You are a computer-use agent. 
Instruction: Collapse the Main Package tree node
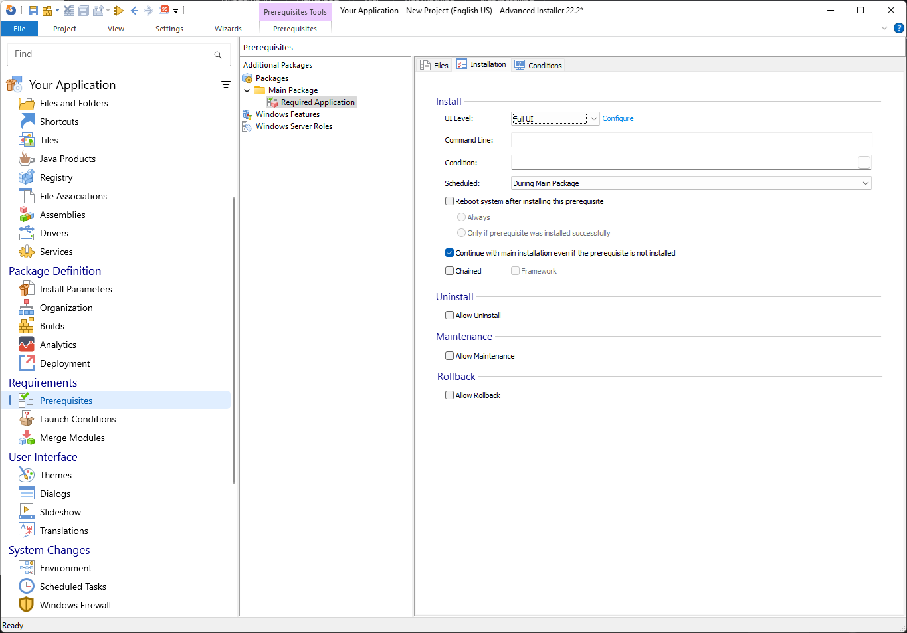coord(247,90)
